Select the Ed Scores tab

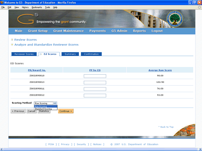tap(49, 54)
